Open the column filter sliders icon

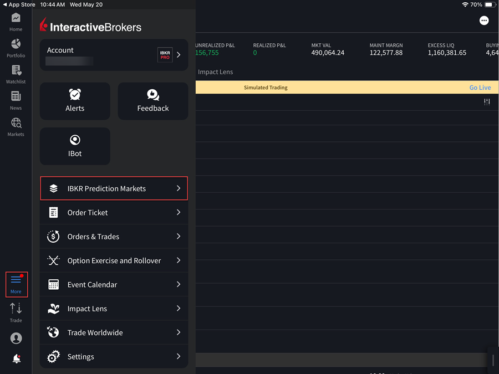pos(487,102)
